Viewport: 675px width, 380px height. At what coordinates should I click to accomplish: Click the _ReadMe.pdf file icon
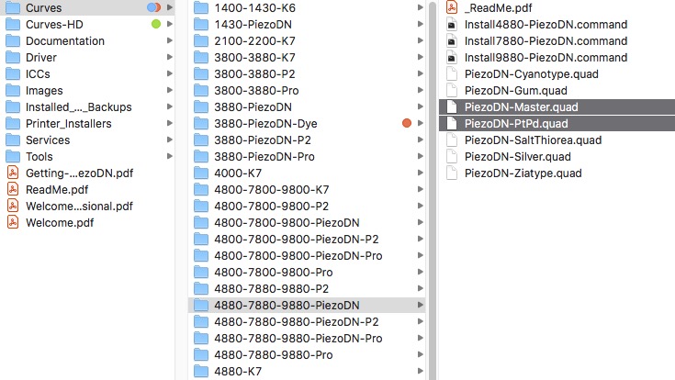[451, 7]
